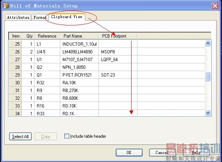This screenshot has width=222, height=162.
Task: Select row header 27
Action: tap(15, 59)
